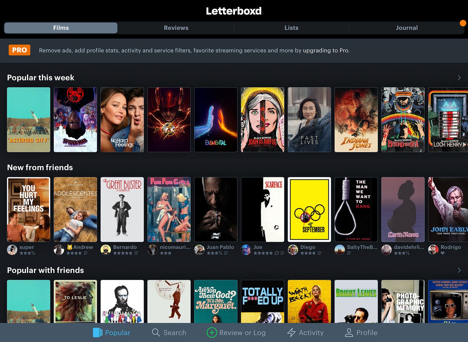Screen dimensions: 468x342
Task: Tap Bernardo's profile avatar
Action: (x=106, y=250)
